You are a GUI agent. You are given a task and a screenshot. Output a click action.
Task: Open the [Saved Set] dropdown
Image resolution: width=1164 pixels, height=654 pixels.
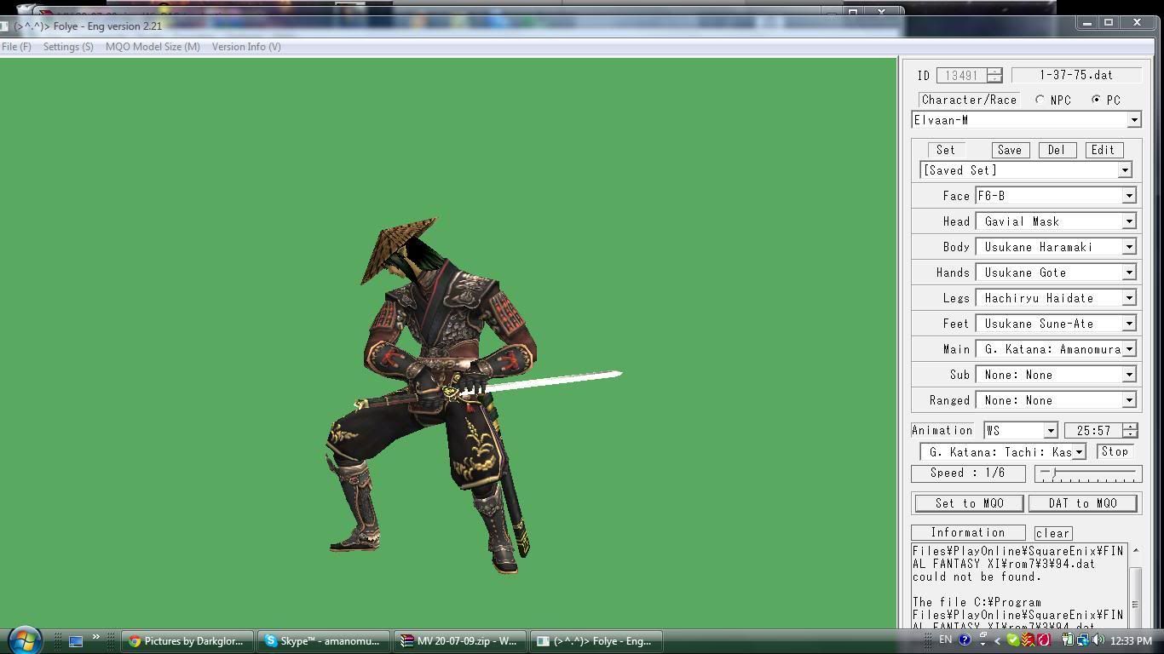(x=1124, y=170)
